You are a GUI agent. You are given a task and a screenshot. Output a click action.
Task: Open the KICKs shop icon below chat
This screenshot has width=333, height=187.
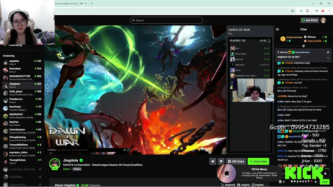[x=280, y=182]
